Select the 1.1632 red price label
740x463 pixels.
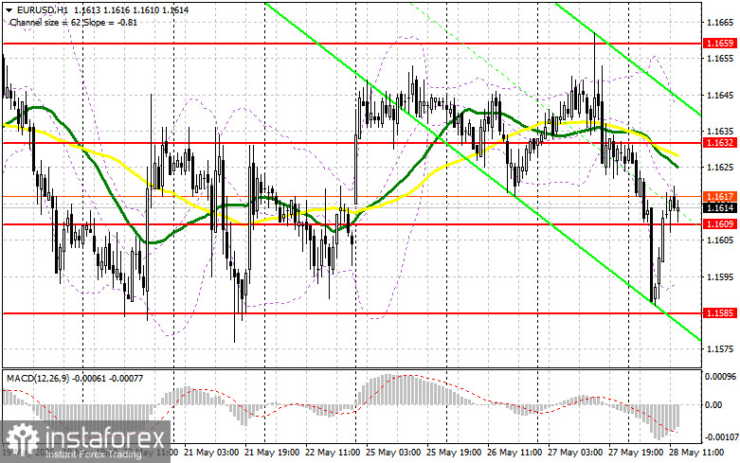(x=720, y=142)
